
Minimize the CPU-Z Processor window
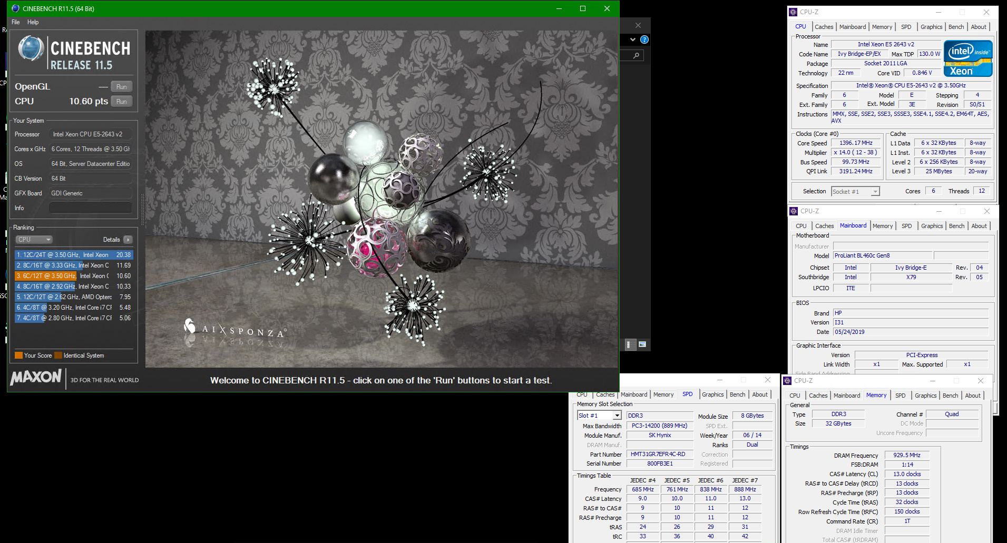click(x=938, y=12)
